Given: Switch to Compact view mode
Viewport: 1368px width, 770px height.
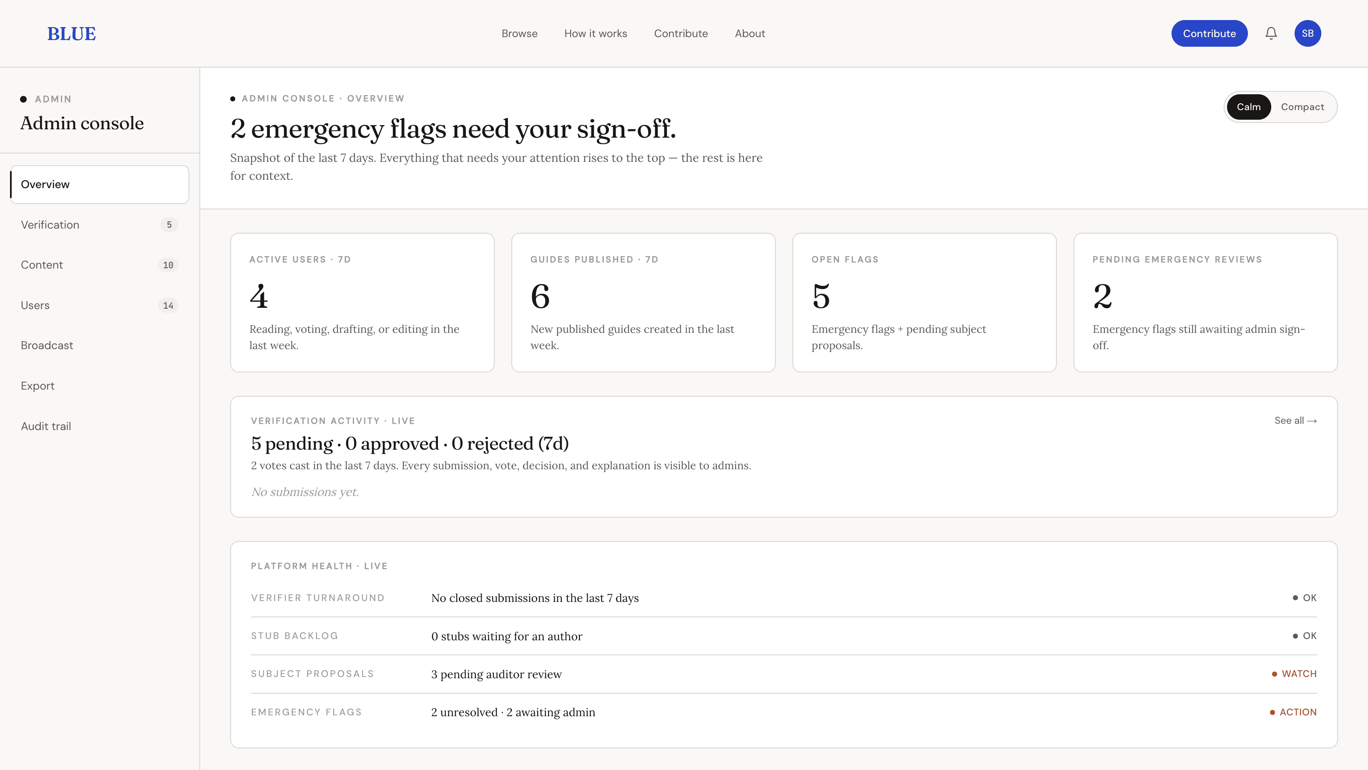Looking at the screenshot, I should (x=1302, y=107).
